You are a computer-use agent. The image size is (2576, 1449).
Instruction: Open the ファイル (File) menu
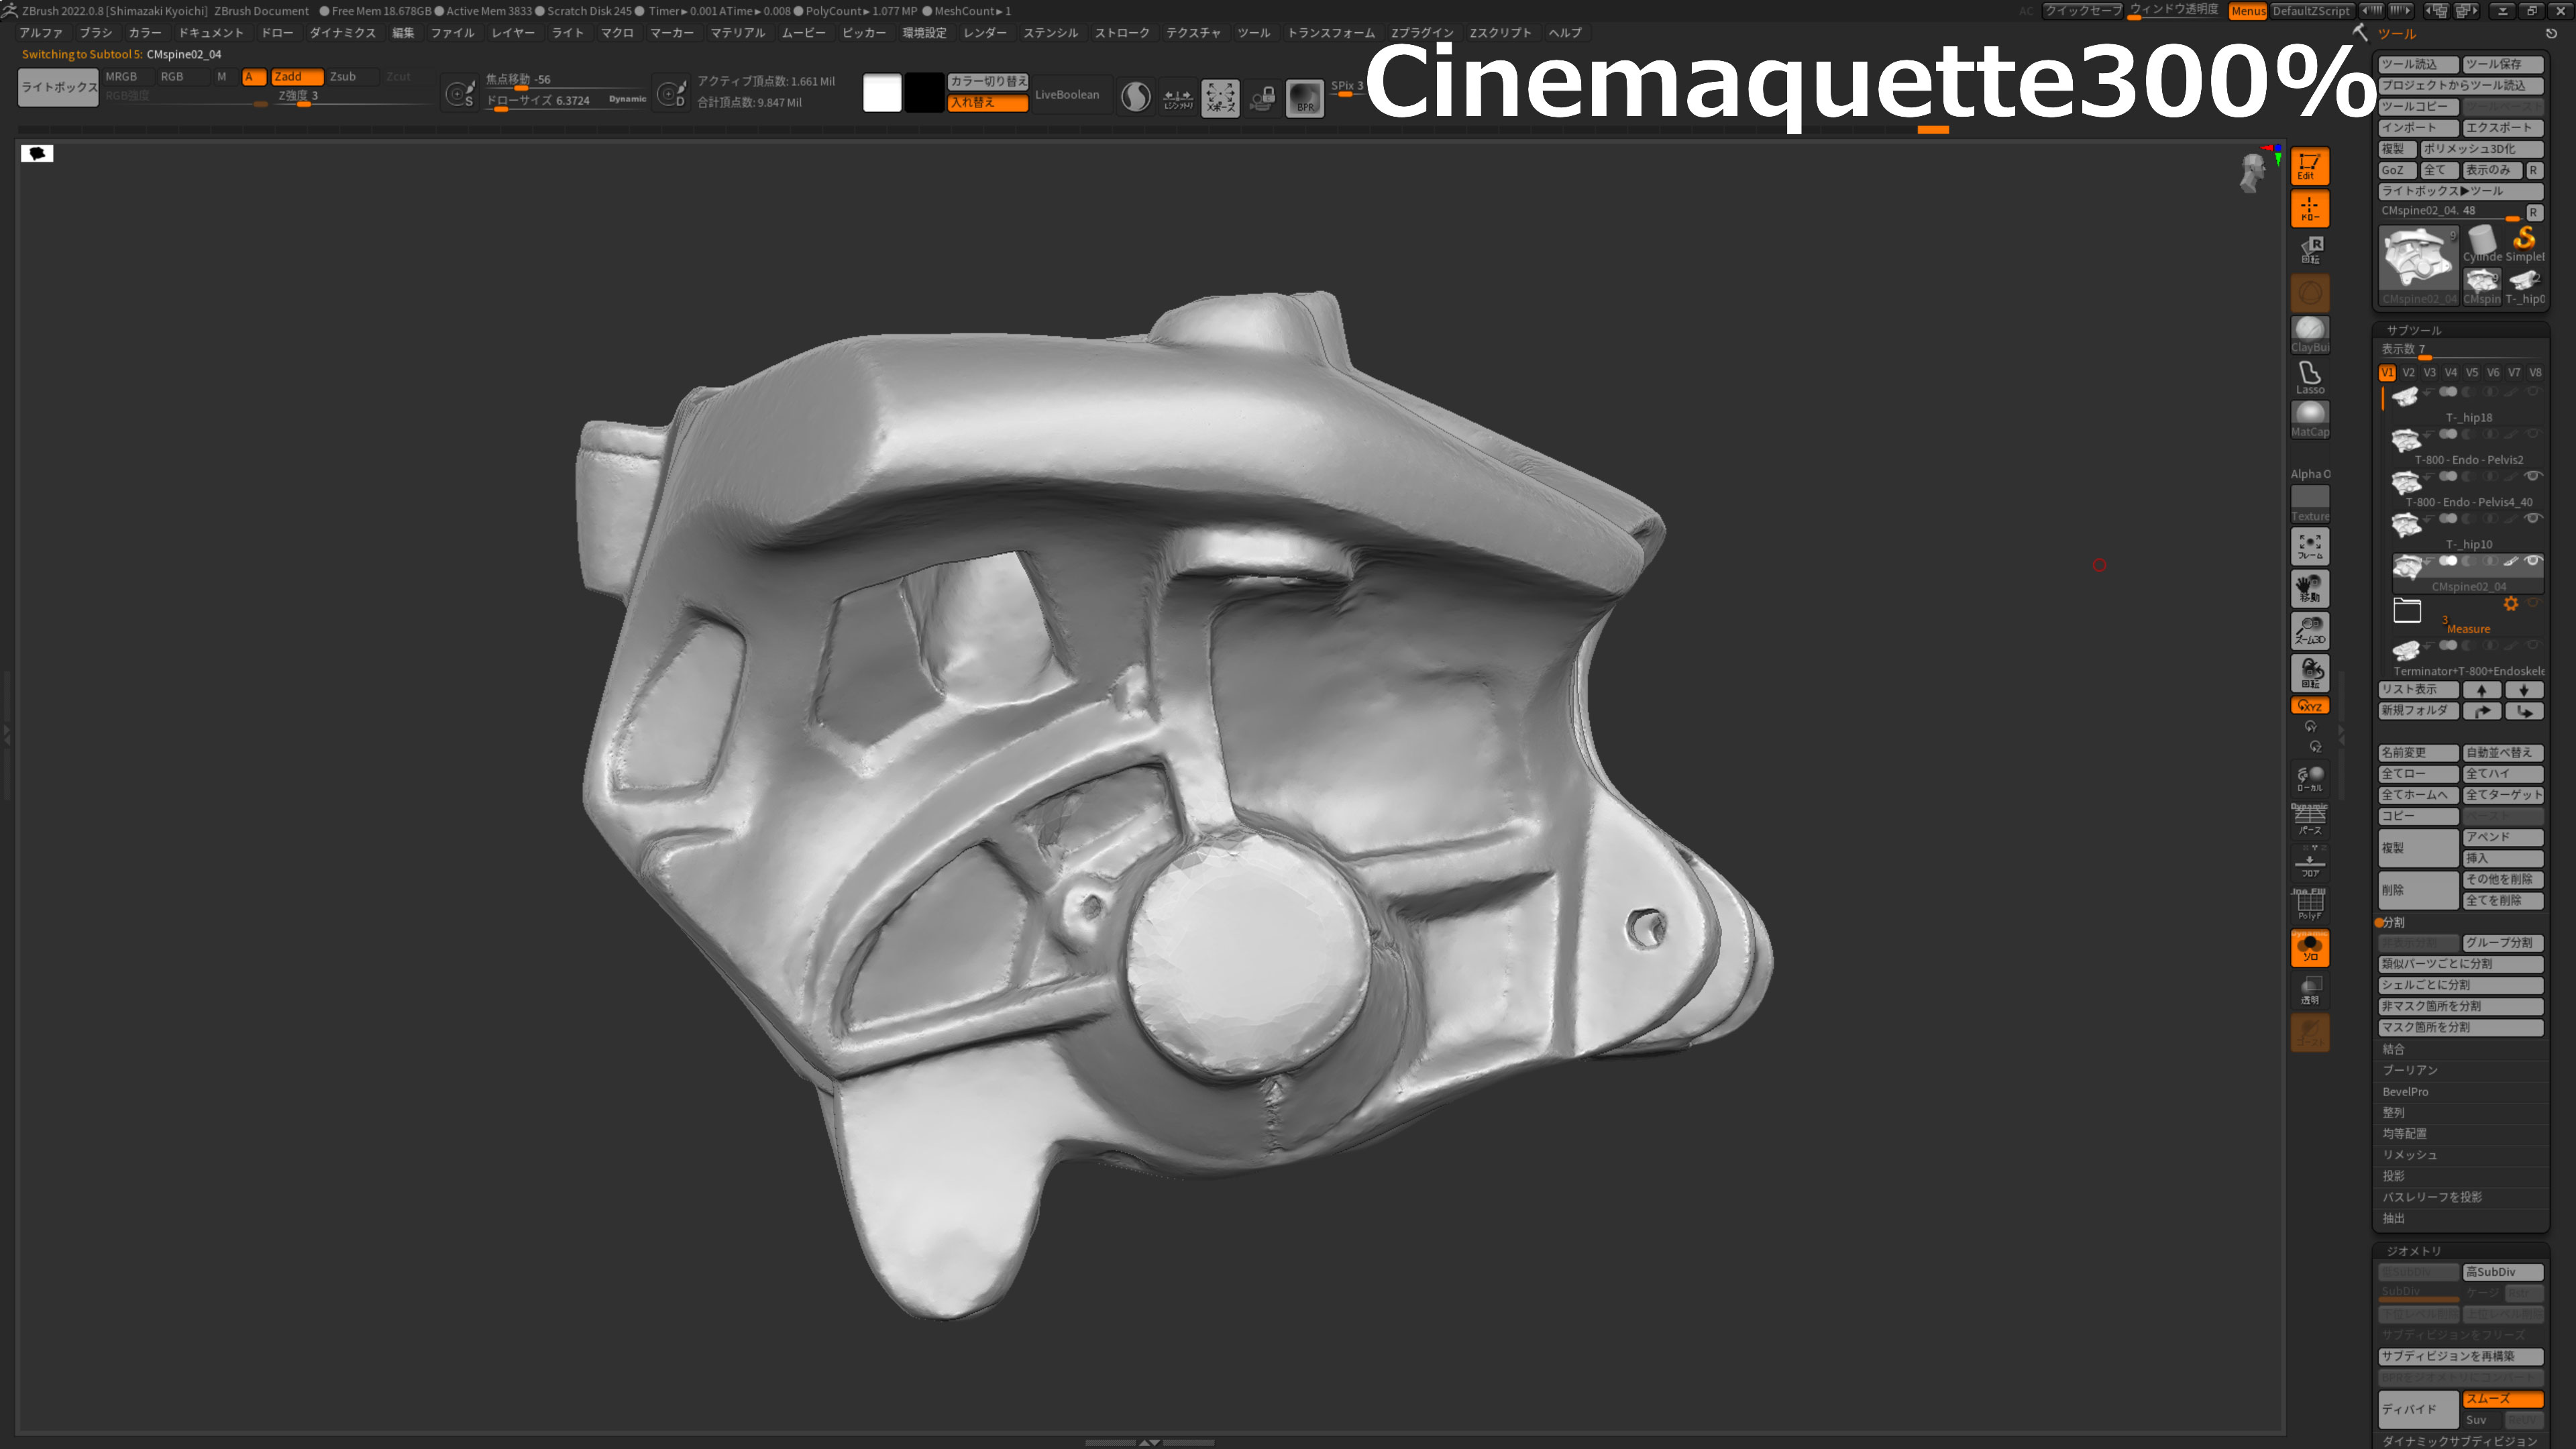click(452, 33)
